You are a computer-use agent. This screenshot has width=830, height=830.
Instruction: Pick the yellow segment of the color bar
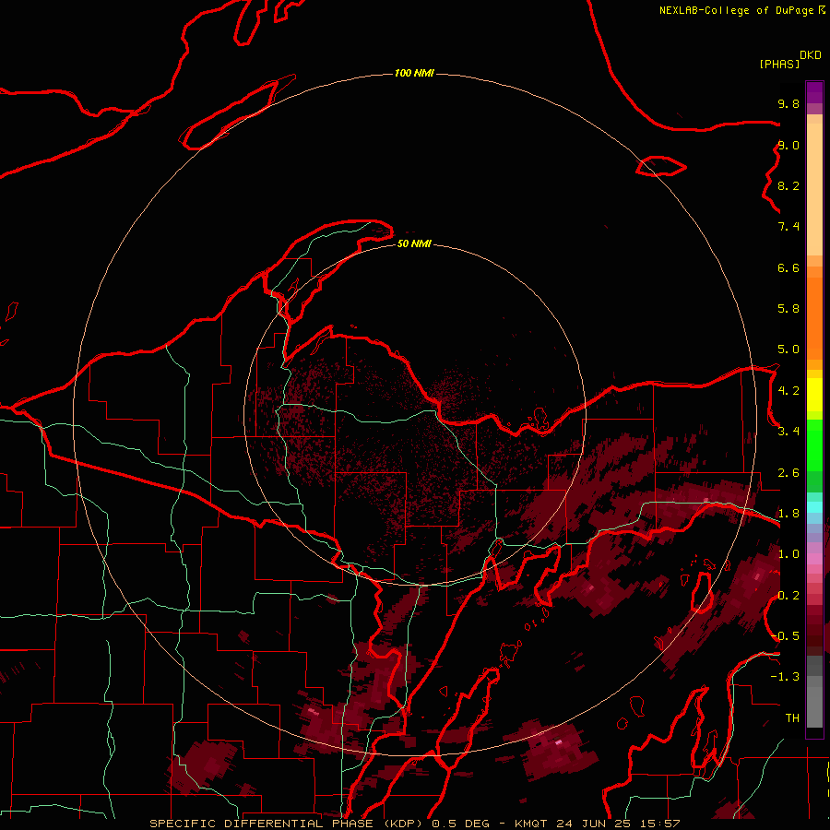814,395
